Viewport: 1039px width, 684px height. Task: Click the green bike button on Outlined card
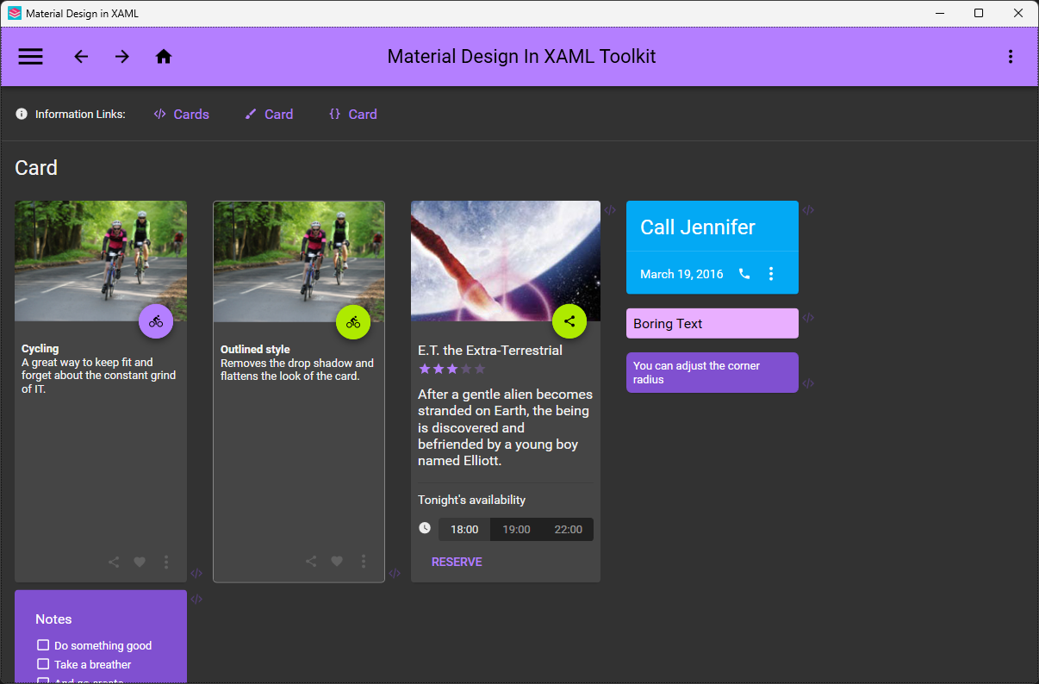click(353, 321)
